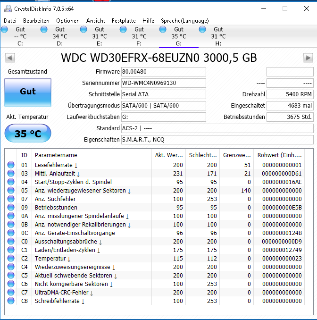Click the Seriennummer text field
This screenshot has width=317, height=320.
click(x=163, y=83)
